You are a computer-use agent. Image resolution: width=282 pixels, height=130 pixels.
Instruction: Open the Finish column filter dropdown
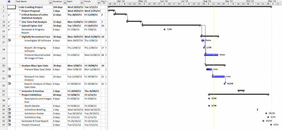(x=99, y=2)
